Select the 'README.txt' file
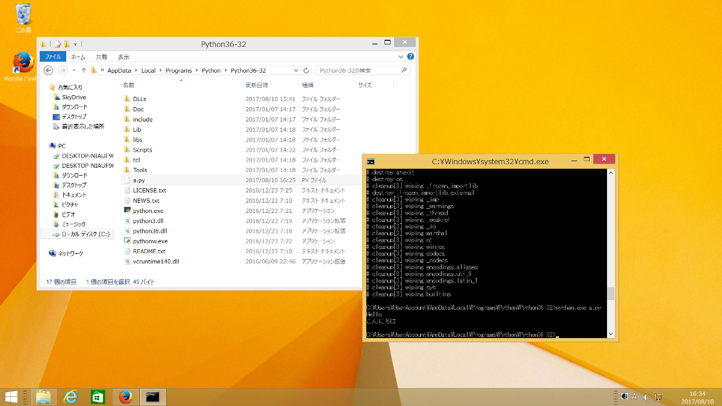The width and height of the screenshot is (722, 406). point(149,251)
